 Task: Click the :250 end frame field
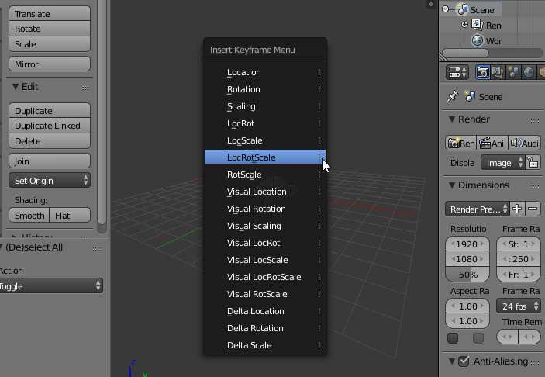(x=518, y=259)
